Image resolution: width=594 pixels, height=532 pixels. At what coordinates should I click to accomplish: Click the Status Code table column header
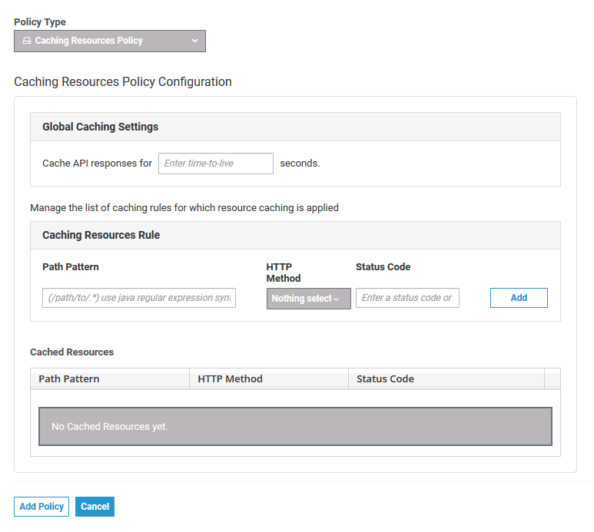pos(385,378)
